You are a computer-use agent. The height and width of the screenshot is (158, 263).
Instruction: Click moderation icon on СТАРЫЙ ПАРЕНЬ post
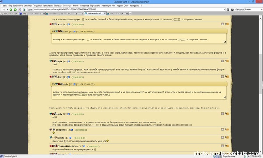[227, 146]
